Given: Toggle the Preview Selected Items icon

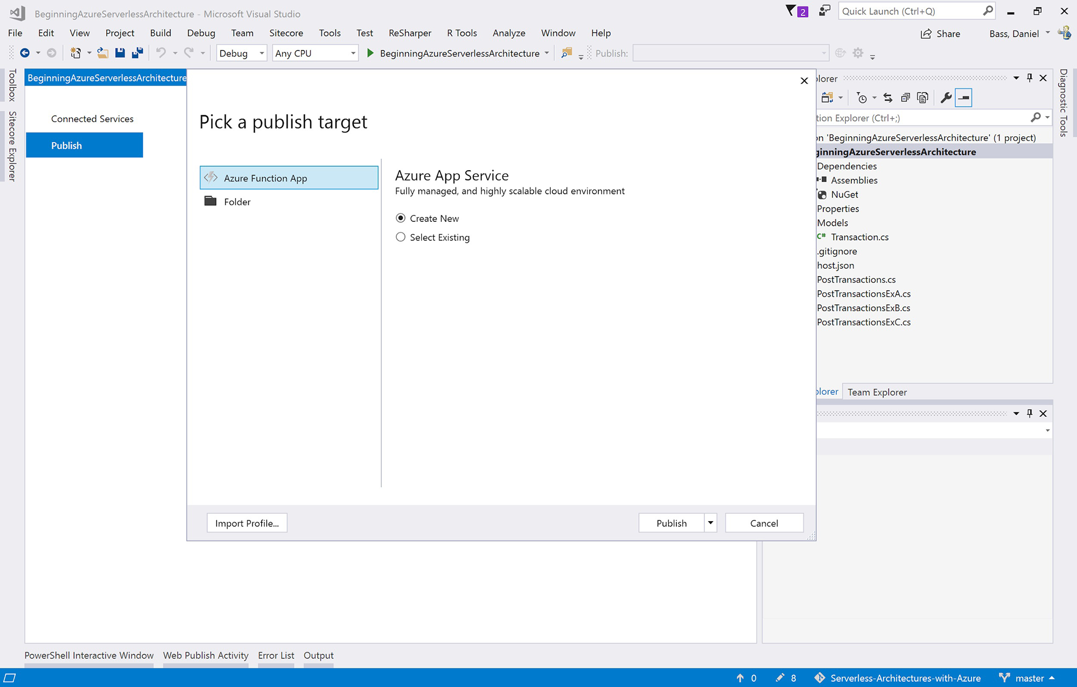Looking at the screenshot, I should (x=963, y=97).
